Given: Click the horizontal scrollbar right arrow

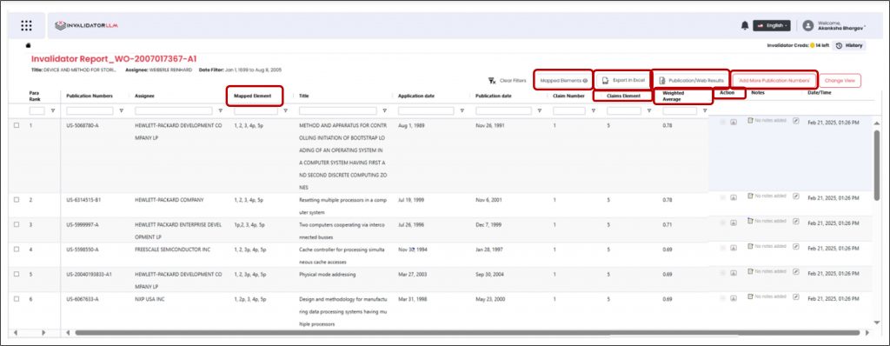Looking at the screenshot, I should click(x=867, y=332).
